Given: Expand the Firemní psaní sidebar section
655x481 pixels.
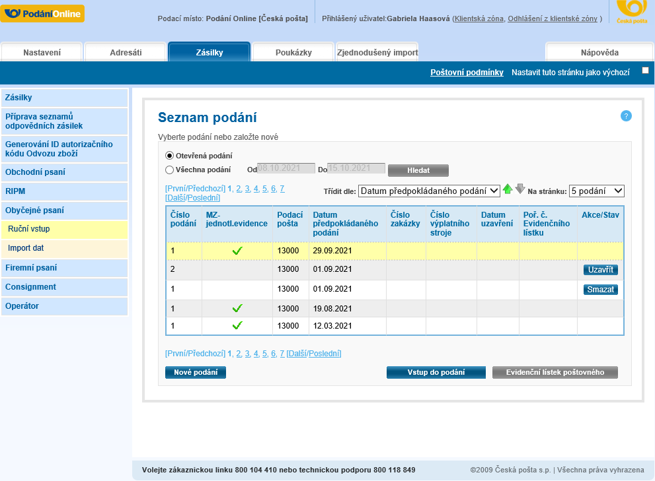Looking at the screenshot, I should point(64,268).
